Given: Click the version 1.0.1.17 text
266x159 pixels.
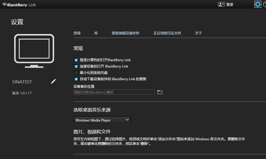Looking at the screenshot, I should point(22,93).
